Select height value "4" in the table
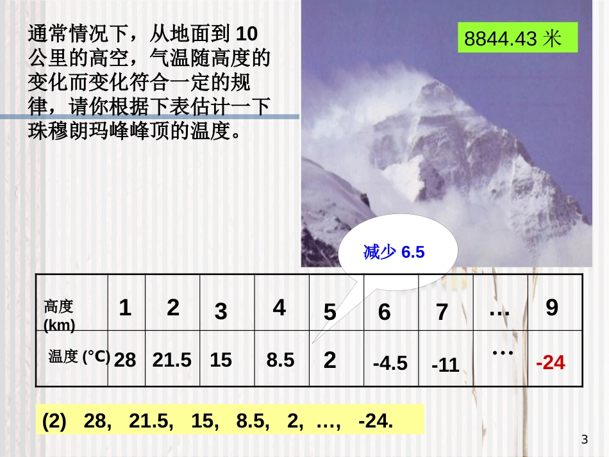This screenshot has height=457, width=609. (279, 308)
